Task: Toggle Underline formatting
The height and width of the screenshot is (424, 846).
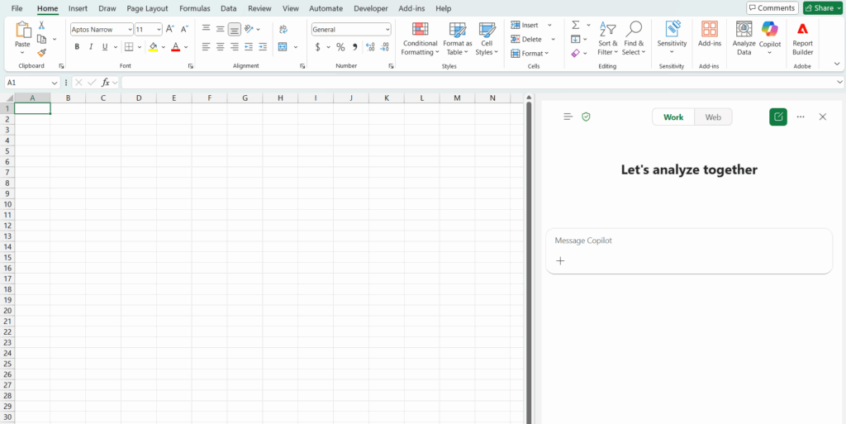Action: pyautogui.click(x=105, y=47)
